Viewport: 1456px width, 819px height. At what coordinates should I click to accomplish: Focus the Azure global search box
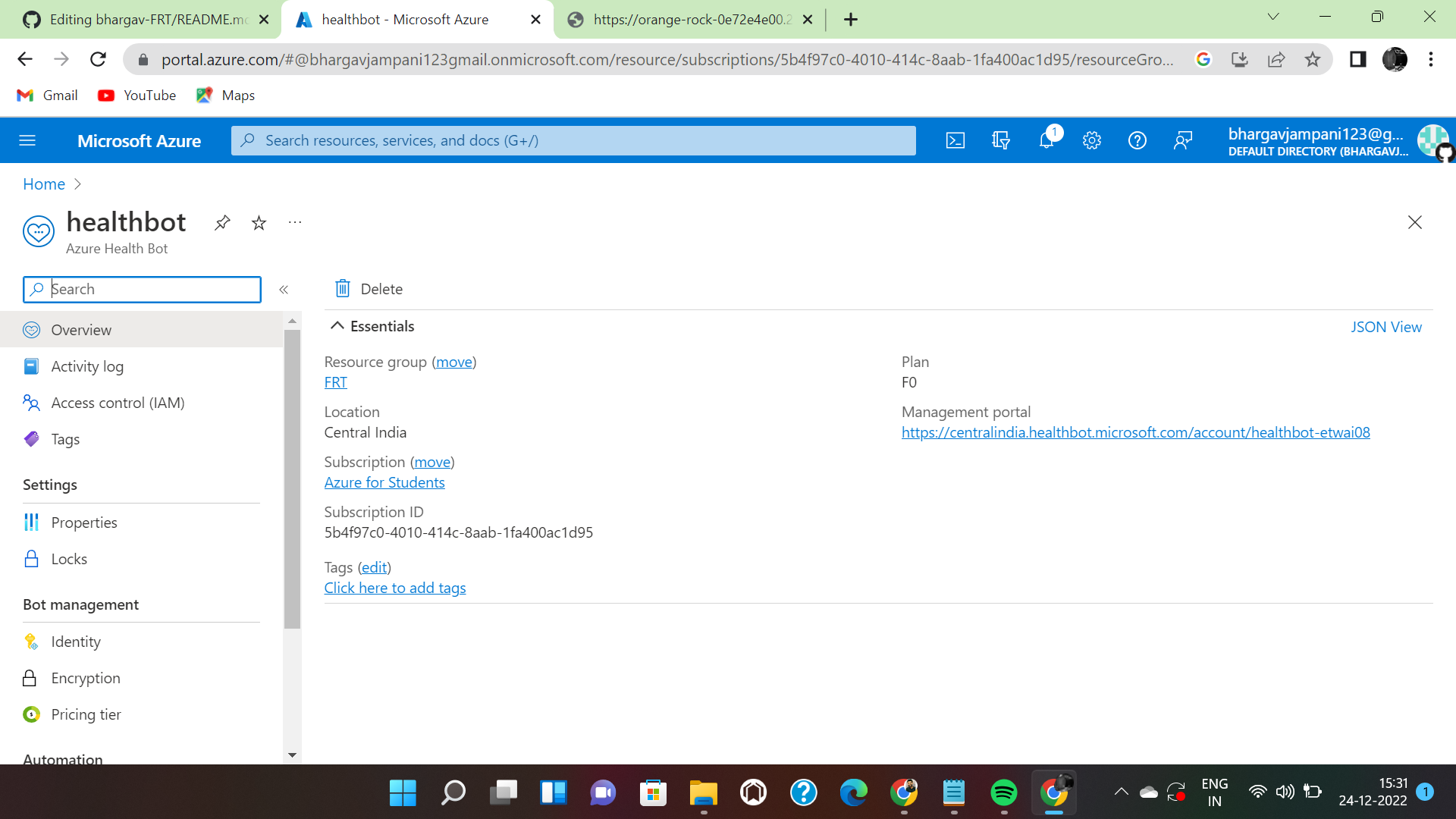coord(573,140)
